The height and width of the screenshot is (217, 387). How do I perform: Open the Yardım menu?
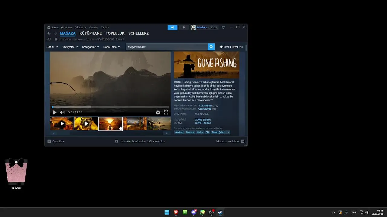(105, 27)
